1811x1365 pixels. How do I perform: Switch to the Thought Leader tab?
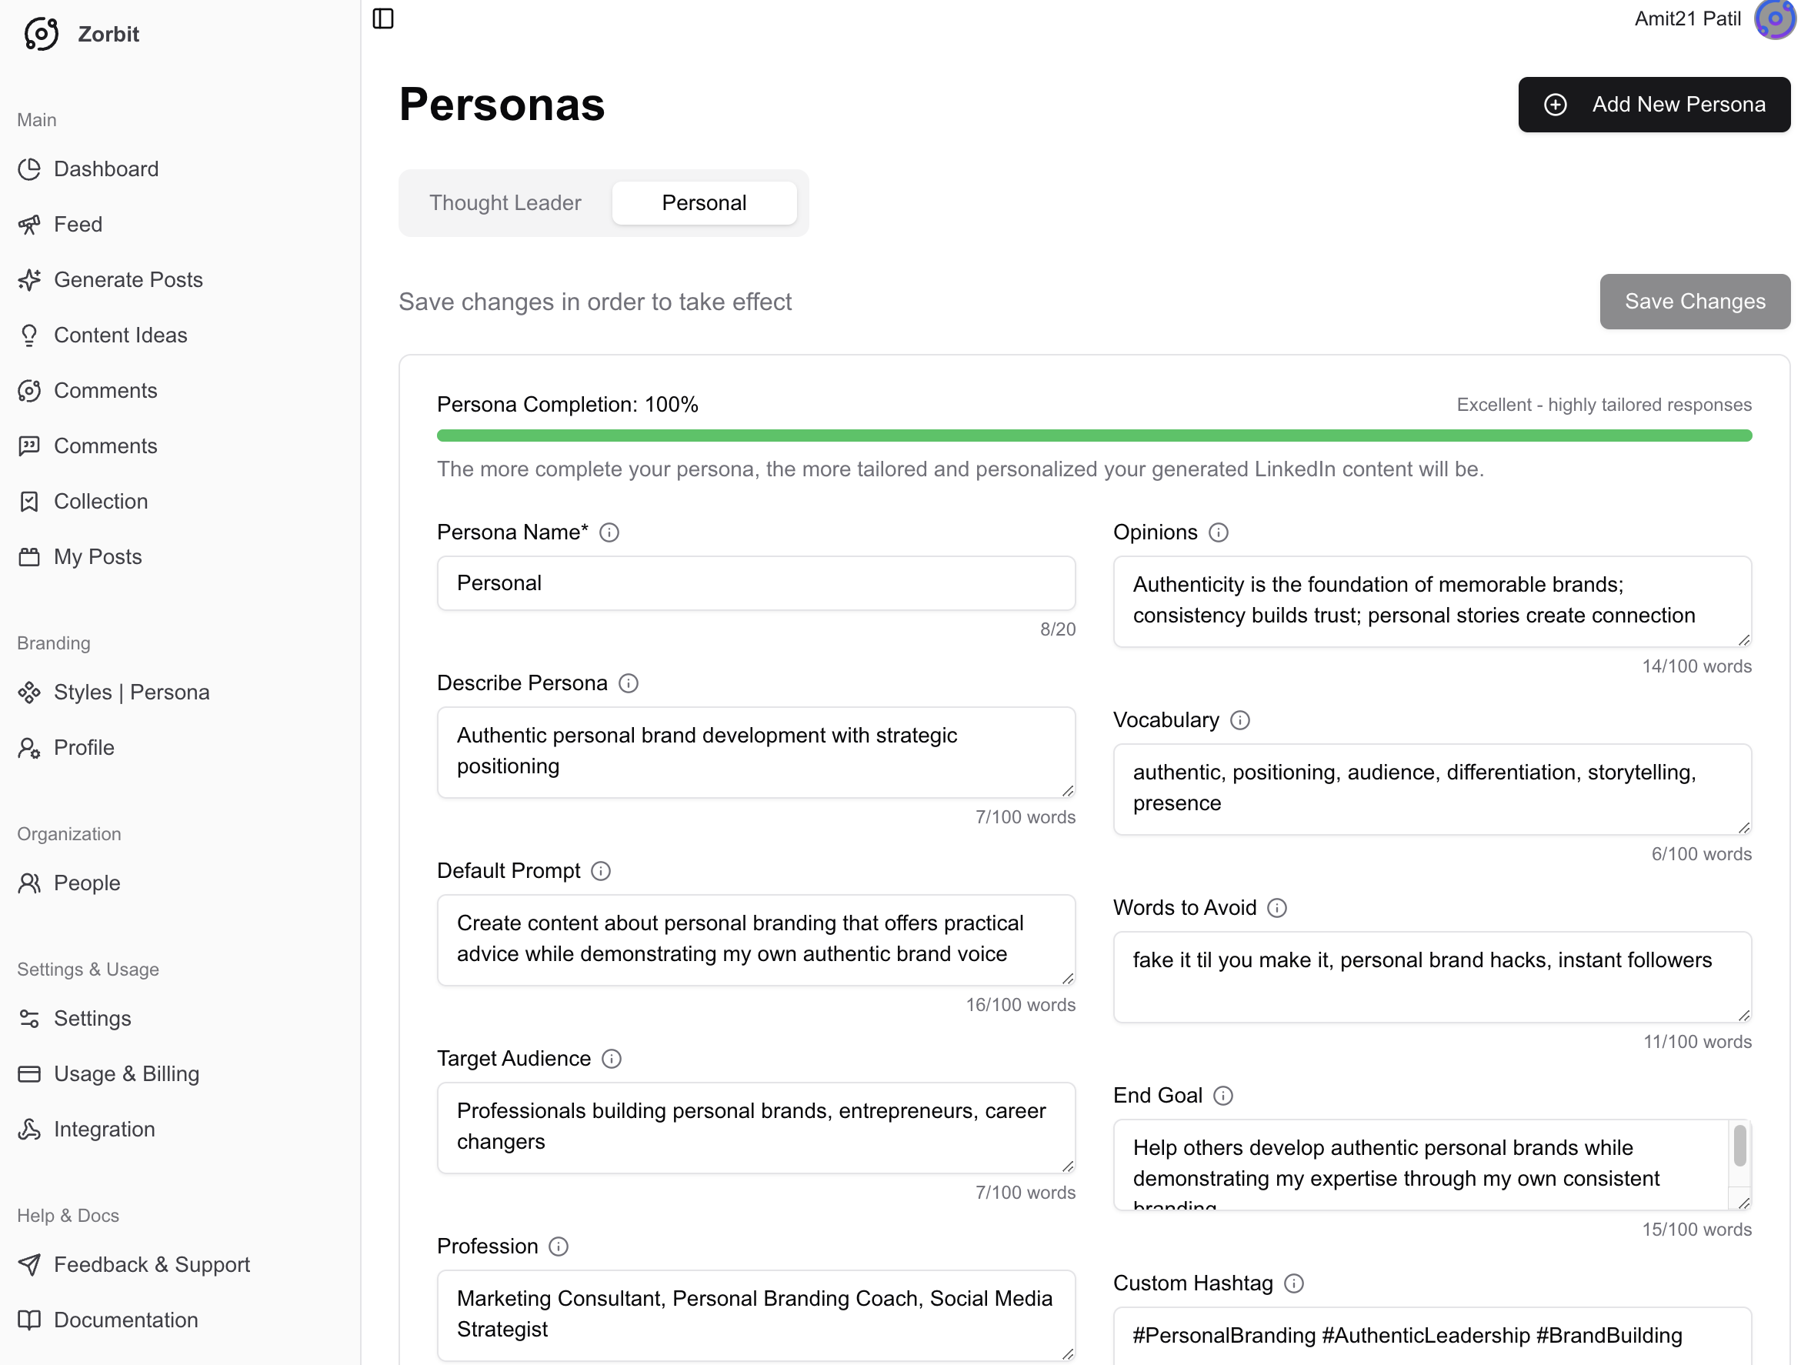pos(505,202)
